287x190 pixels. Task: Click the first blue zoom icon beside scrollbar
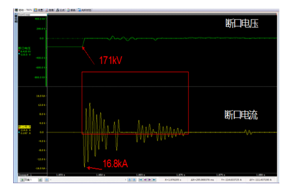(x=129, y=179)
